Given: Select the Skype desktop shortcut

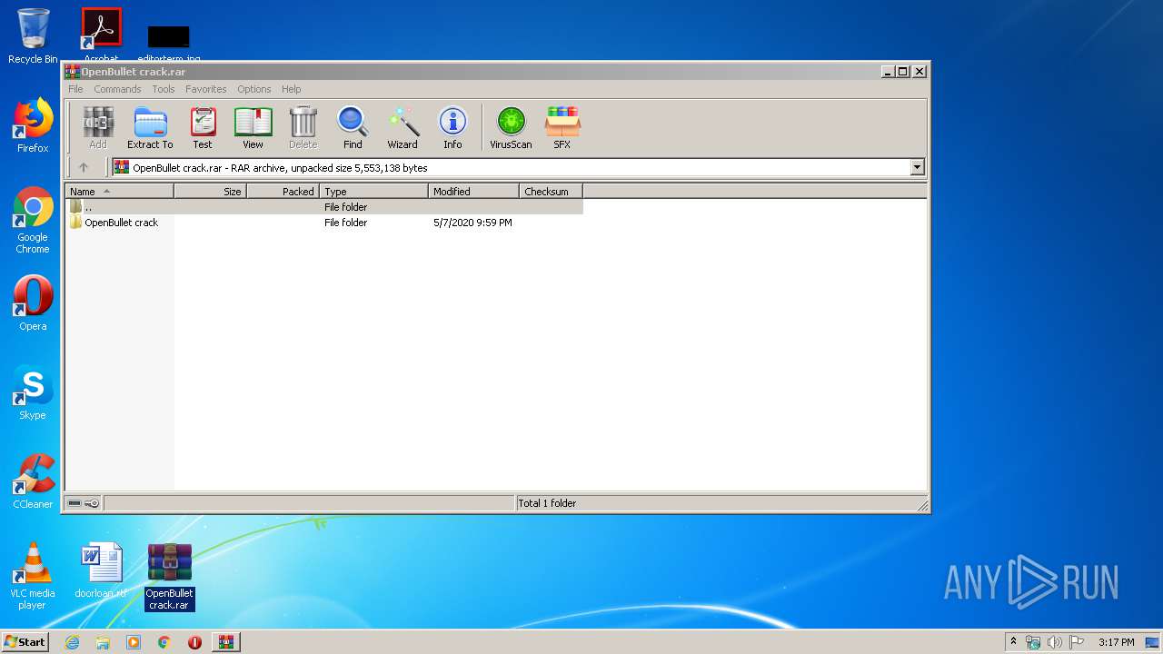Looking at the screenshot, I should [x=33, y=392].
